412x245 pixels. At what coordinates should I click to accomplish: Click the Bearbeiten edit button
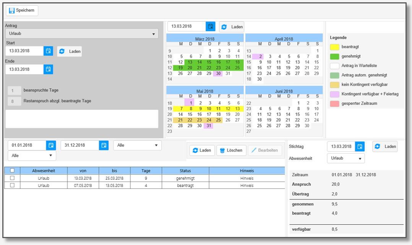point(265,150)
